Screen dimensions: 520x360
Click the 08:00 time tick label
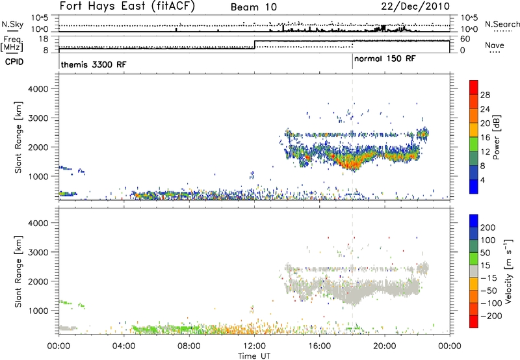[x=189, y=346]
